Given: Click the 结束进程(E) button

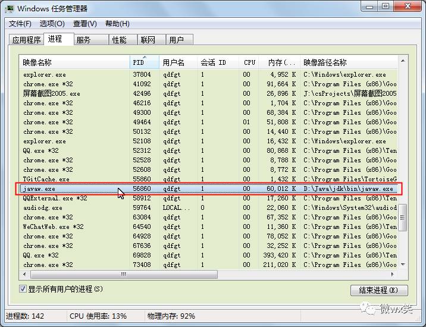Looking at the screenshot, I should pos(379,290).
